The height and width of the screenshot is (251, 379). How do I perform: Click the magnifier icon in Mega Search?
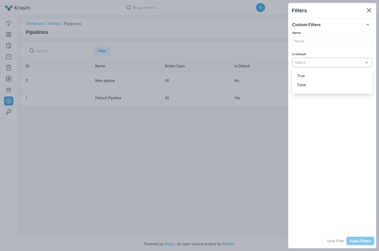129,8
